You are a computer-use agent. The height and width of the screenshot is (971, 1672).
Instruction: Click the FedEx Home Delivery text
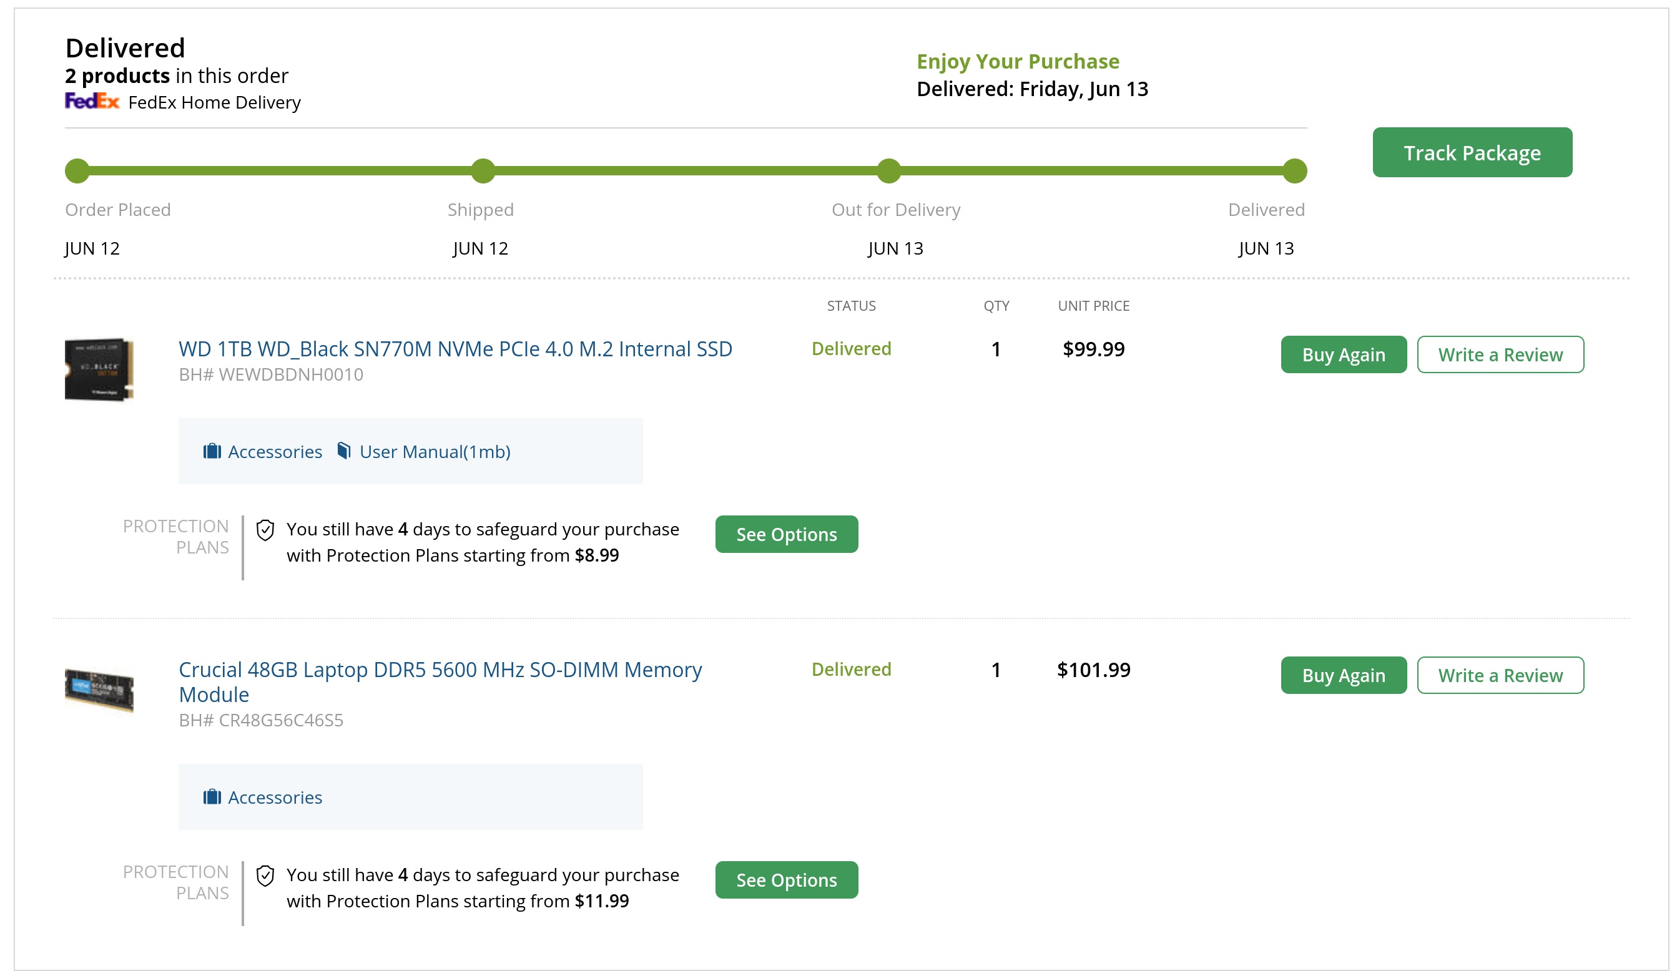tap(214, 103)
